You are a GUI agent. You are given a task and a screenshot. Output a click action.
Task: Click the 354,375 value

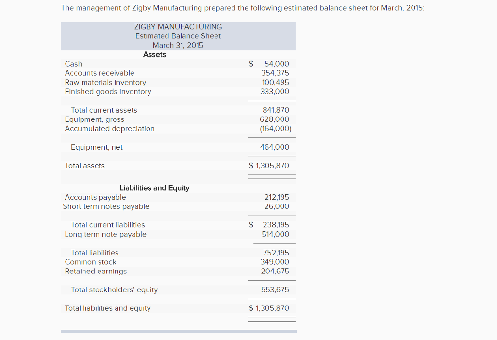tap(275, 73)
